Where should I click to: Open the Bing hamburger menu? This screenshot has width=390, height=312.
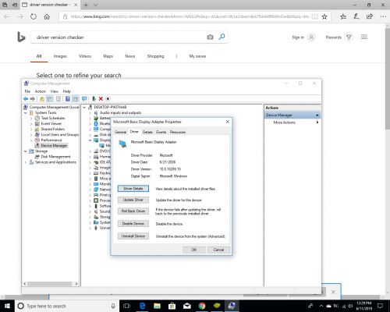pyautogui.click(x=364, y=37)
